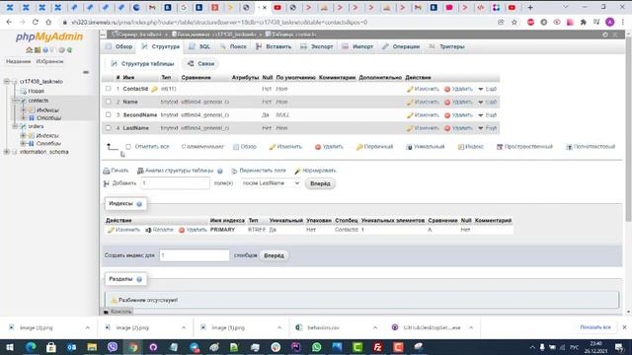Enable the Check all checkbox
632x355 pixels.
(128, 147)
